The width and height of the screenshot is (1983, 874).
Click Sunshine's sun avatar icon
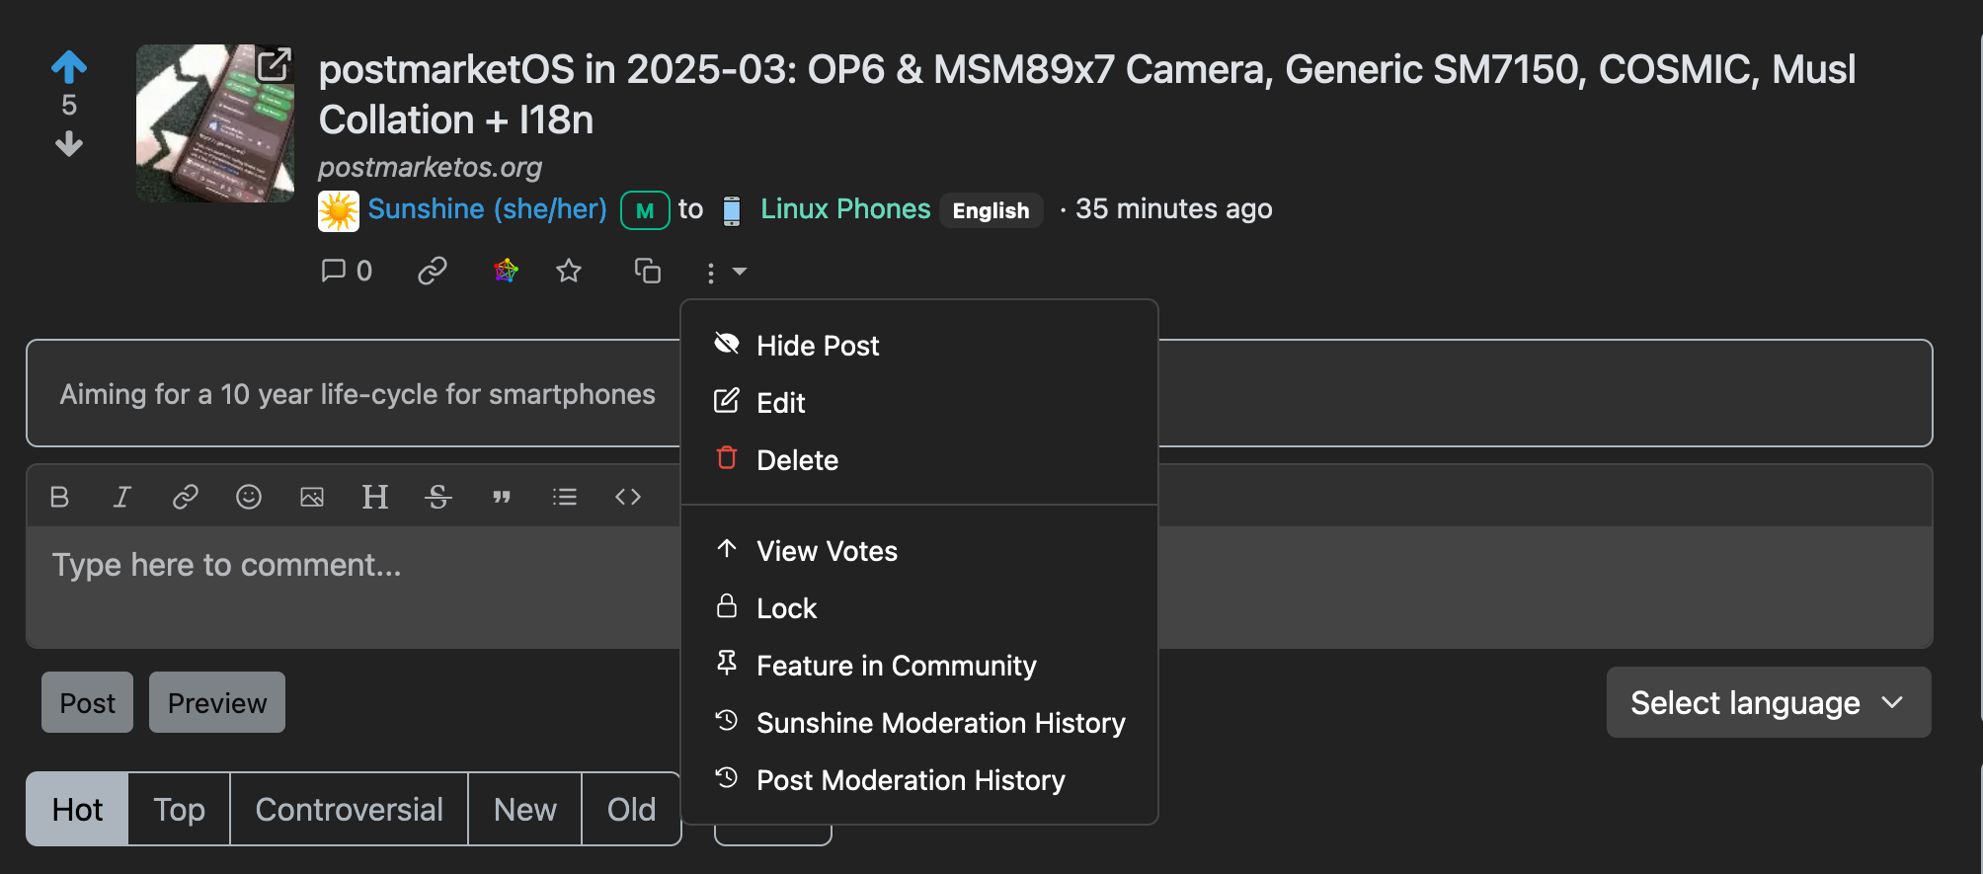338,210
